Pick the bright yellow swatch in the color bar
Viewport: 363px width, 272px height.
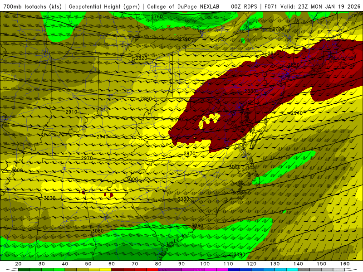tap(106, 269)
